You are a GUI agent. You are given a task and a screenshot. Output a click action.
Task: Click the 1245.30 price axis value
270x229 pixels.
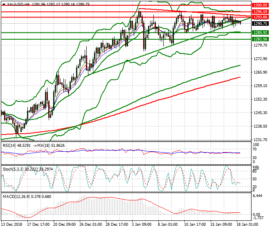coord(260,112)
